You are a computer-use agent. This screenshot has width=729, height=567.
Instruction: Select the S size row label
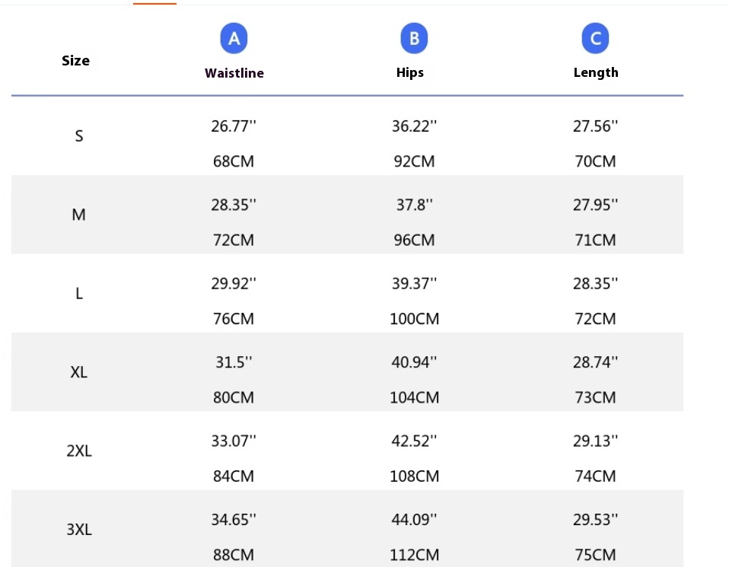click(79, 135)
